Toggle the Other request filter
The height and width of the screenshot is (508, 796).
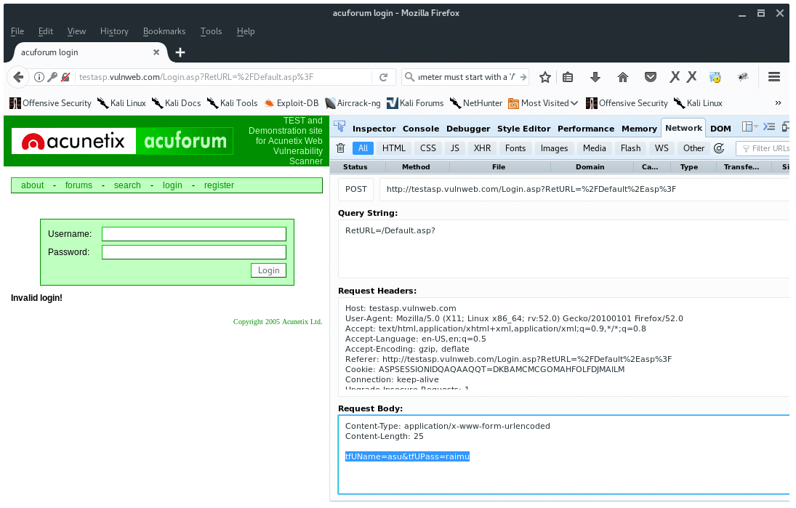click(694, 148)
